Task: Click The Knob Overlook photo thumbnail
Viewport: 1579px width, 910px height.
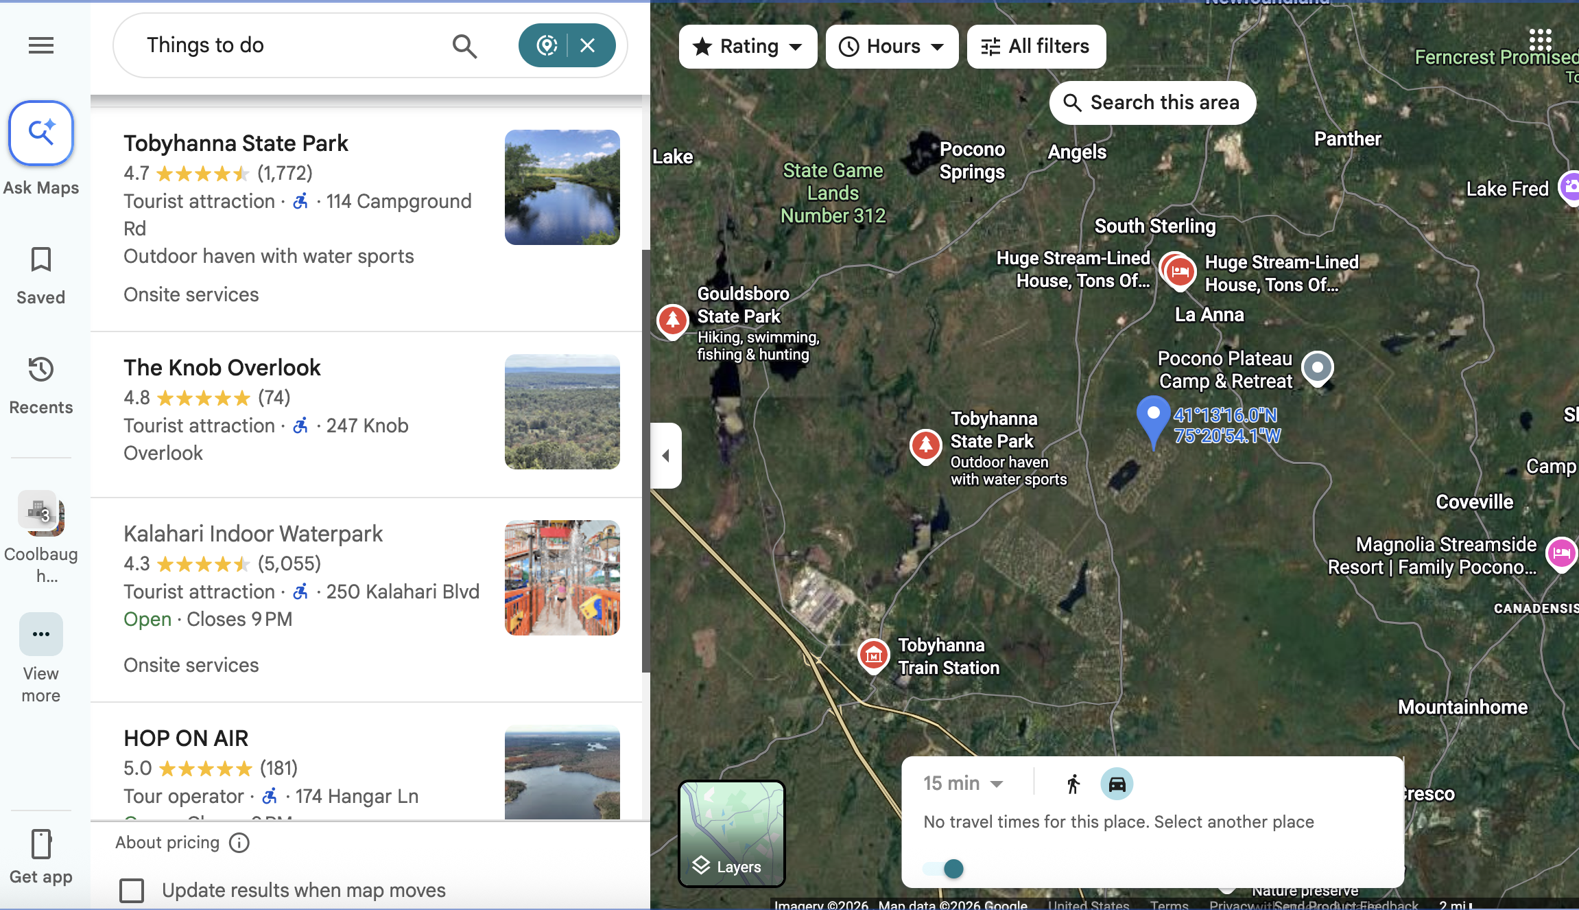Action: (x=562, y=412)
